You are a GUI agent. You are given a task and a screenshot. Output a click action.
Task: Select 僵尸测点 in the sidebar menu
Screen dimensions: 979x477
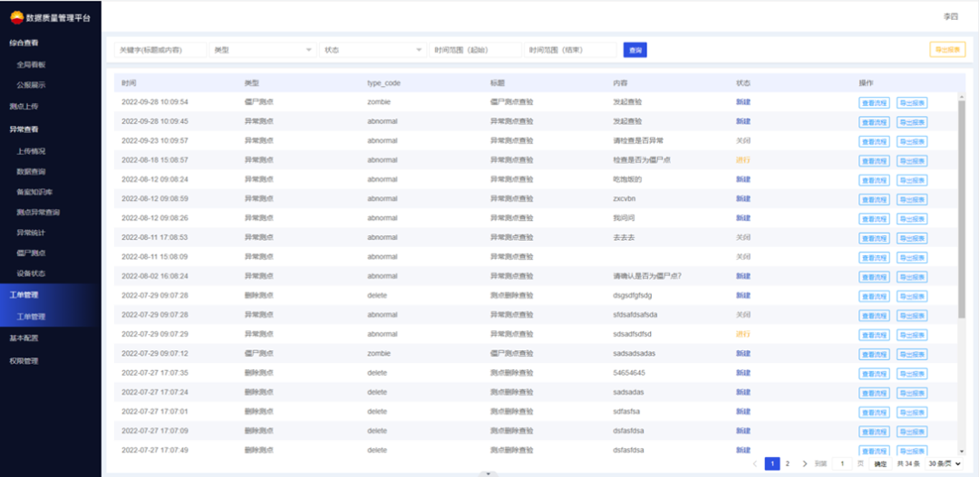click(x=31, y=253)
